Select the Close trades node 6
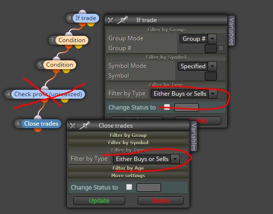 click(41, 124)
